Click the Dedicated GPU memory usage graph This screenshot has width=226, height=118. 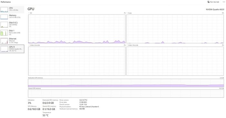click(x=126, y=83)
